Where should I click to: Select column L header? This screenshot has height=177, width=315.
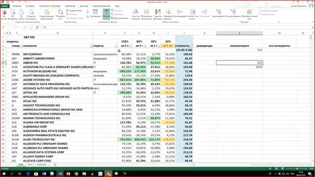pyautogui.click(x=239, y=33)
